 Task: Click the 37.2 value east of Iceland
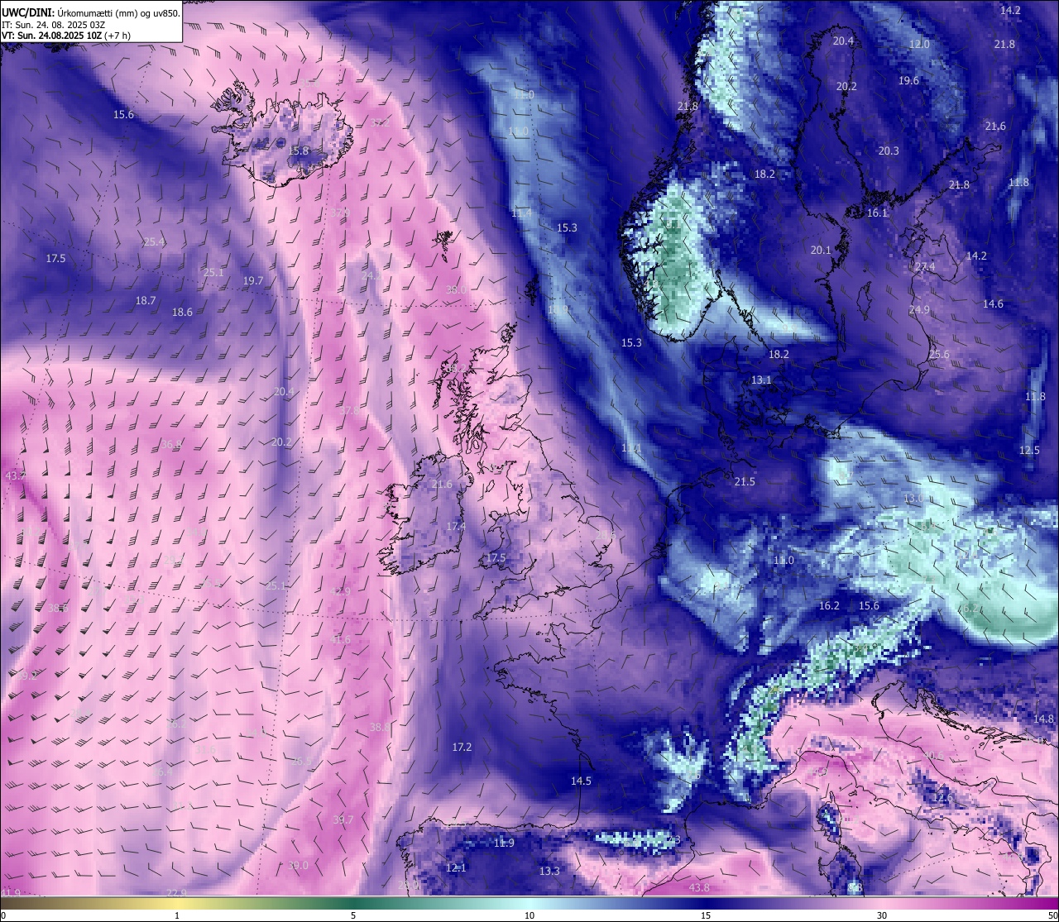pos(380,122)
